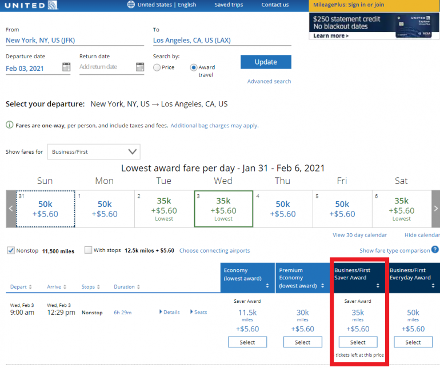The width and height of the screenshot is (440, 368).
Task: Click the fare type comparison help icon
Action: click(435, 250)
